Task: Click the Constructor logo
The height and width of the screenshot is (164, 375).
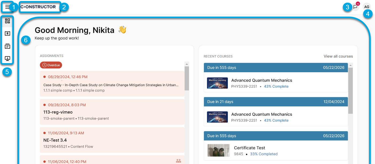Action: point(38,7)
